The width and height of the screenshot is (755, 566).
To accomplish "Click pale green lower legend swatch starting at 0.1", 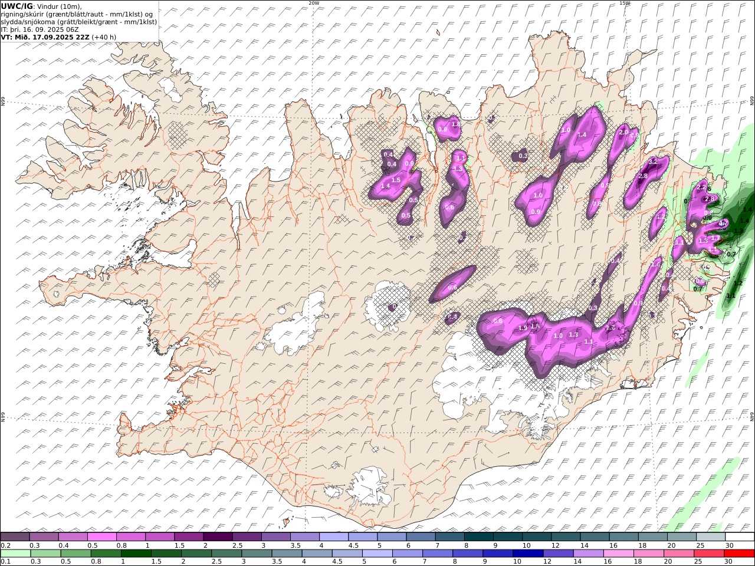I will (16, 554).
